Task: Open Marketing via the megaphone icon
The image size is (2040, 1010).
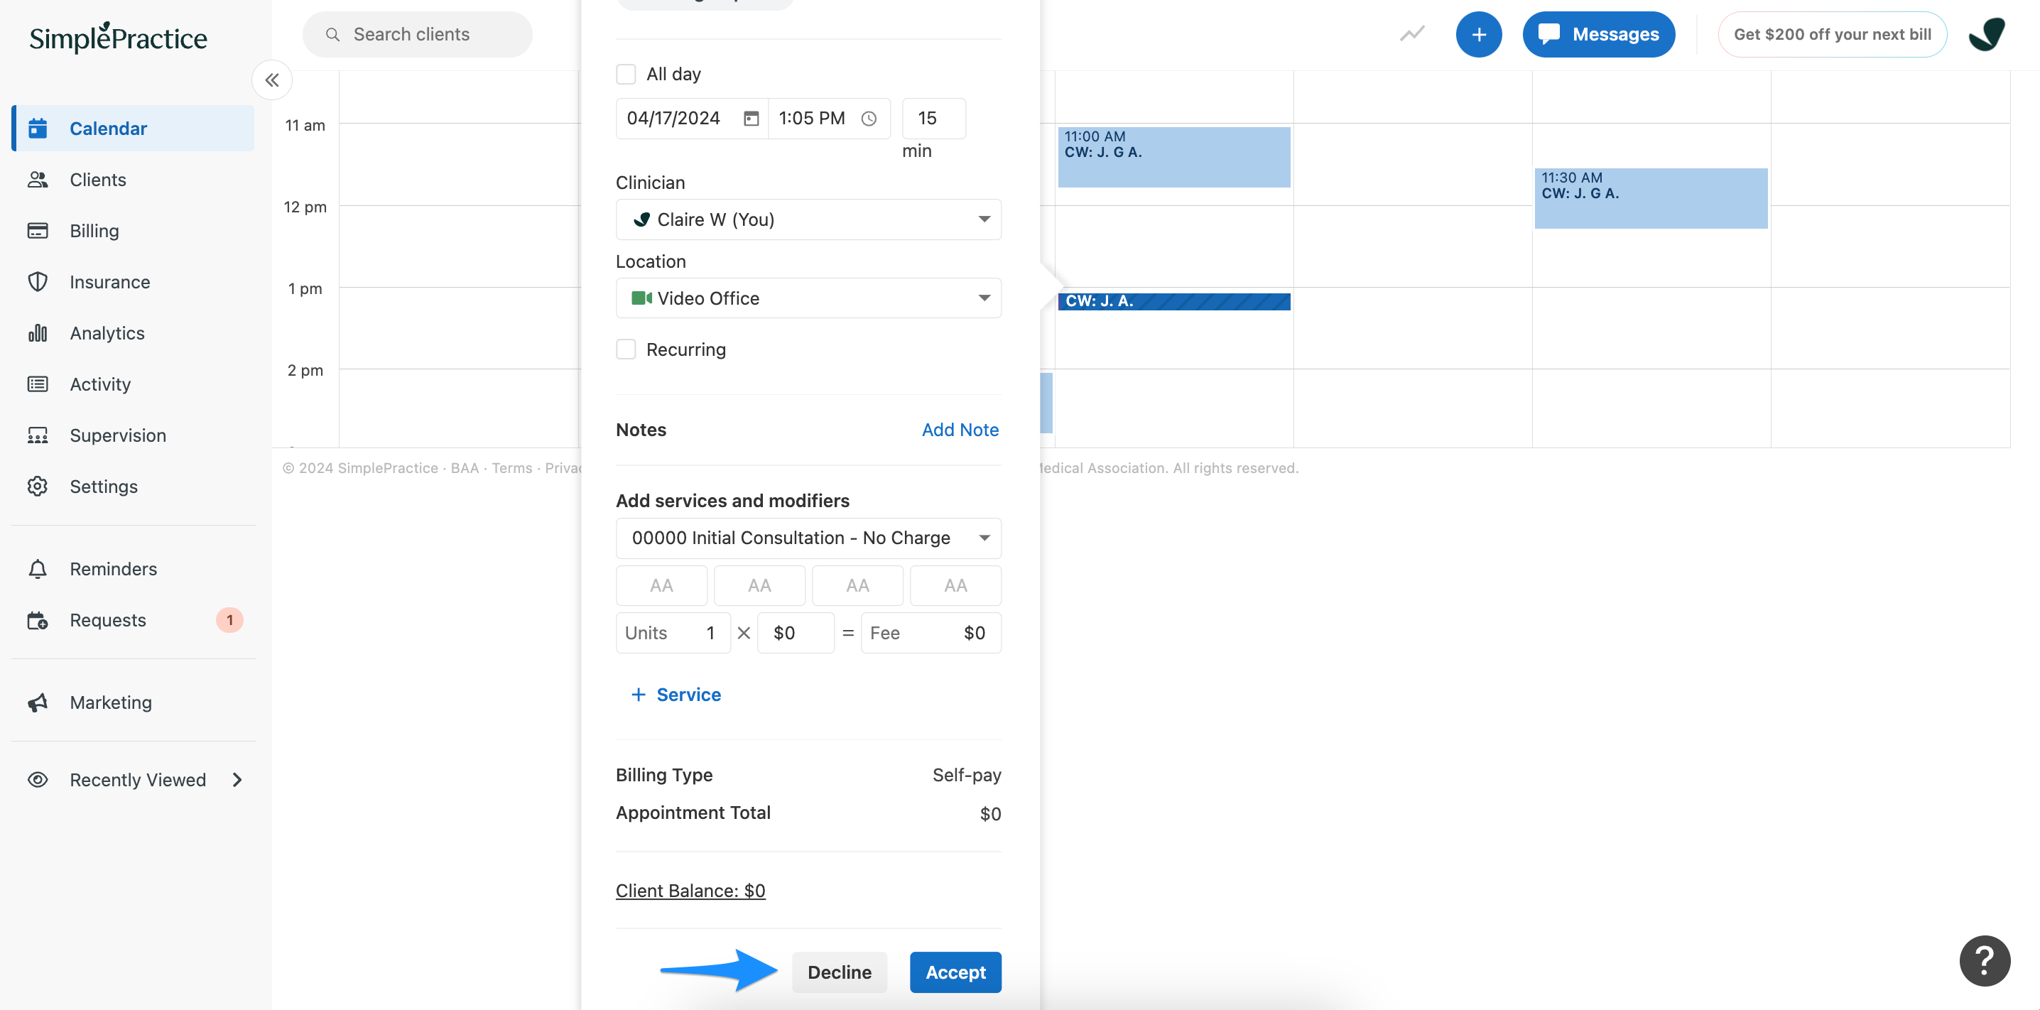Action: point(37,702)
